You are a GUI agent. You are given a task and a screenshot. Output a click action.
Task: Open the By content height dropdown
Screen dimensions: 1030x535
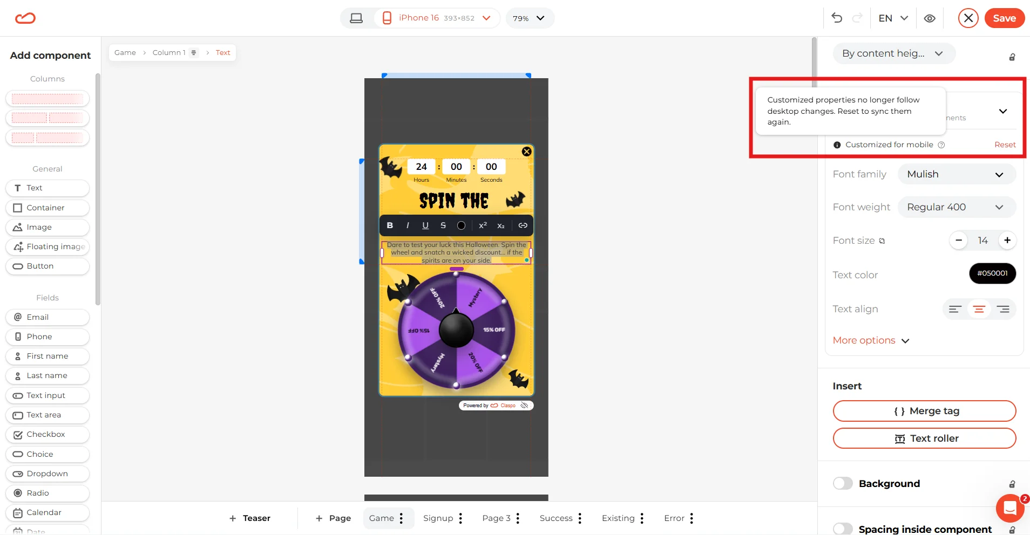894,53
